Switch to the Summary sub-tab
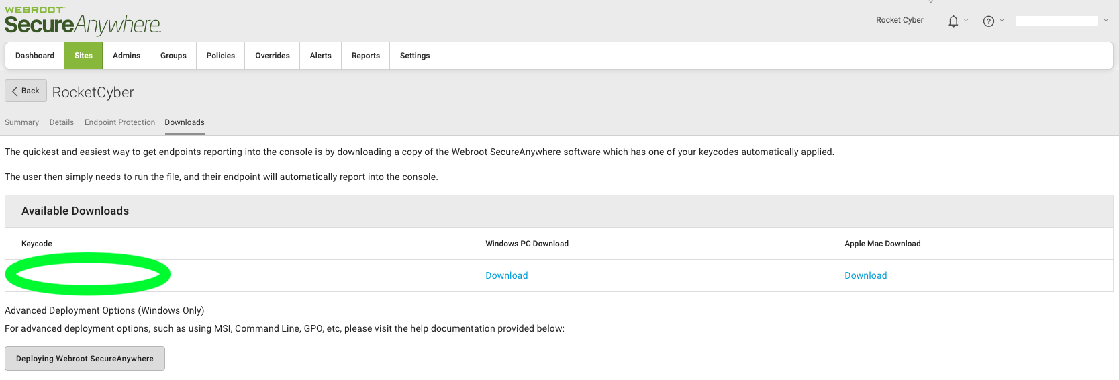This screenshot has width=1119, height=380. point(21,122)
